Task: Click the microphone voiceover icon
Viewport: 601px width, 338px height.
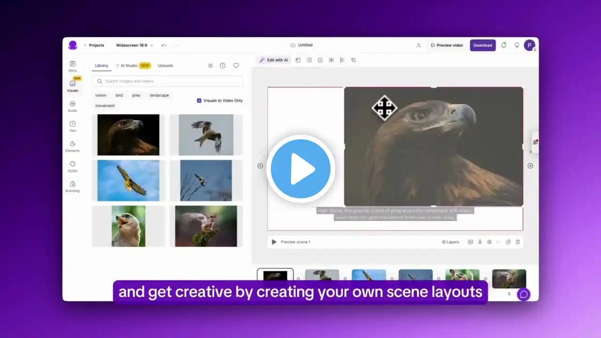Action: click(480, 242)
